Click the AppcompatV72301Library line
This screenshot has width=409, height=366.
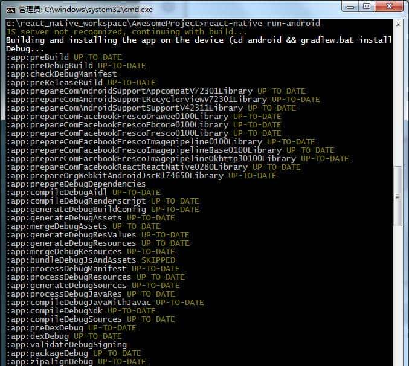156,91
